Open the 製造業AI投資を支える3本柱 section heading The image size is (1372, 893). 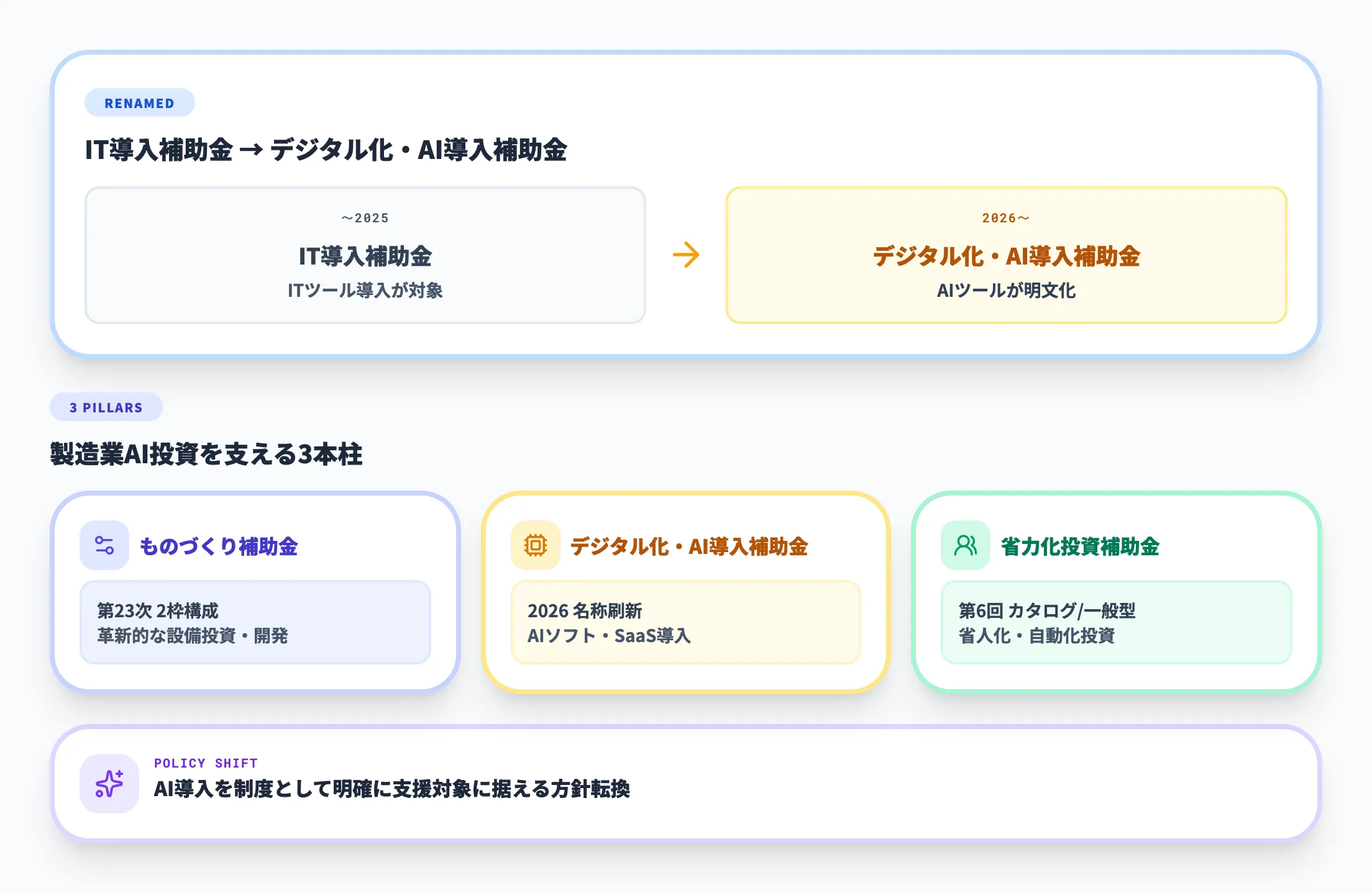[208, 454]
